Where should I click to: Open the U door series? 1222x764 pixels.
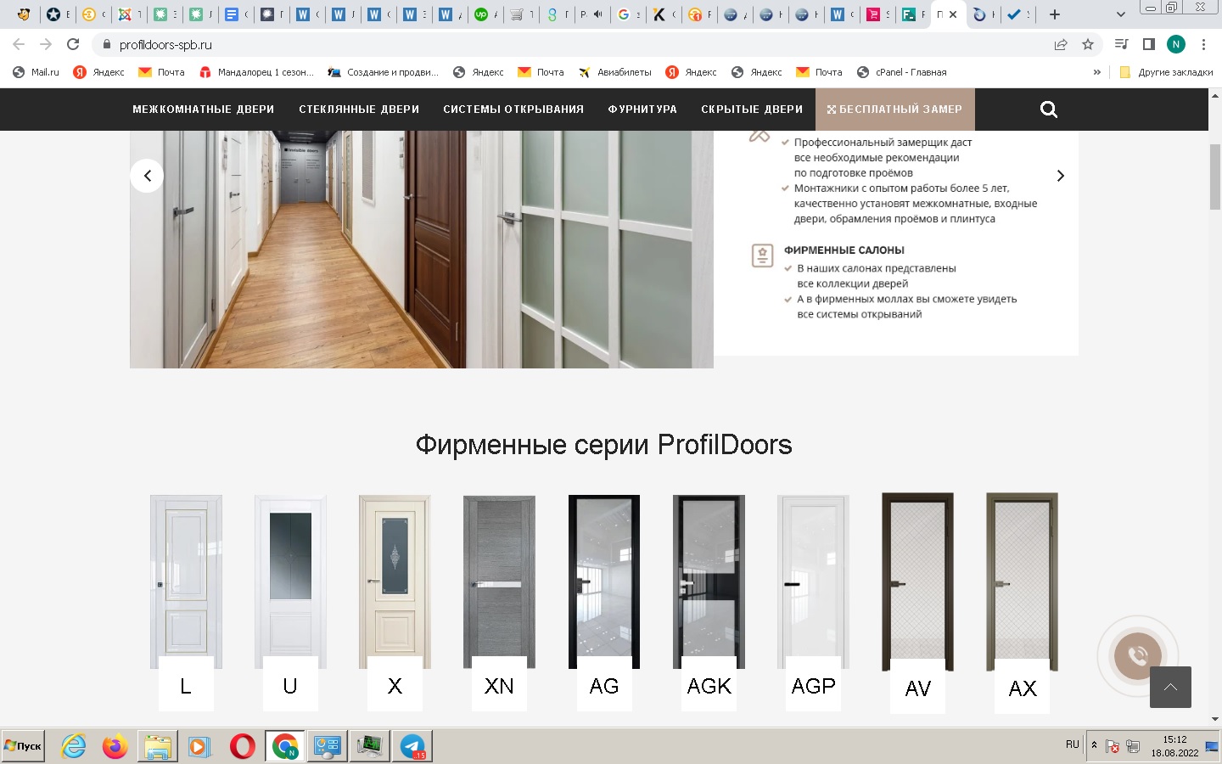pyautogui.click(x=290, y=603)
